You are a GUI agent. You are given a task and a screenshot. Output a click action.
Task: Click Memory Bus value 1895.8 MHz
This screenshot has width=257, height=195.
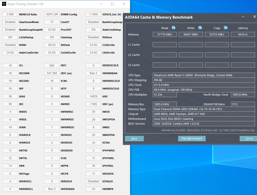coord(165,104)
